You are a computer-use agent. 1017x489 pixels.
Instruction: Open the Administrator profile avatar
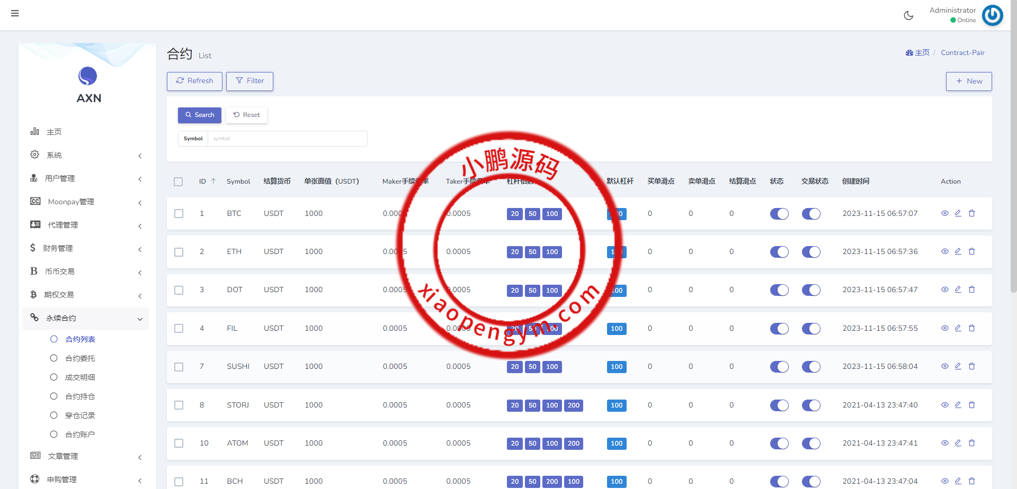tap(992, 15)
